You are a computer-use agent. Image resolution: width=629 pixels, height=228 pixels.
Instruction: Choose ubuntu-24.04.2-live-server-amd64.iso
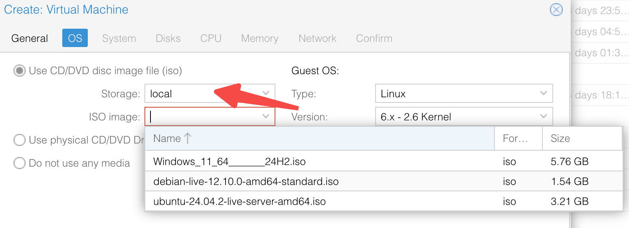point(239,201)
